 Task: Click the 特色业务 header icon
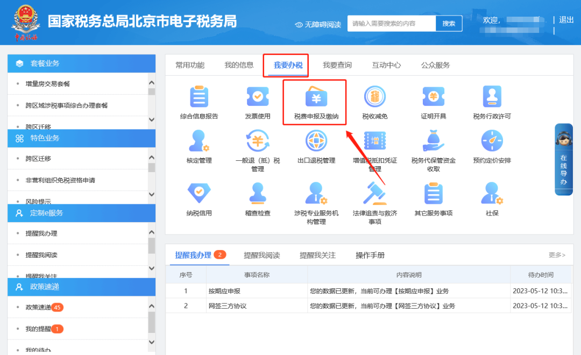[x=20, y=138]
